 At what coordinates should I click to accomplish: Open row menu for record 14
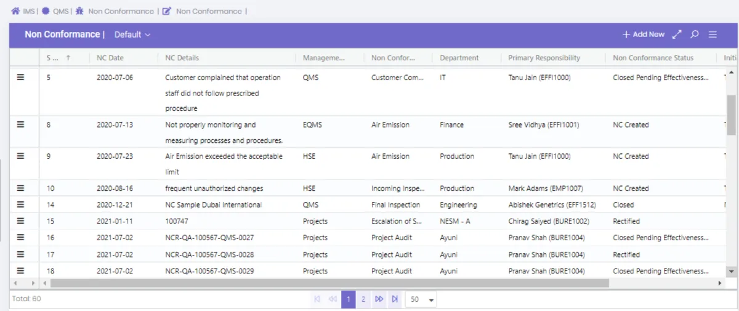pyautogui.click(x=20, y=204)
